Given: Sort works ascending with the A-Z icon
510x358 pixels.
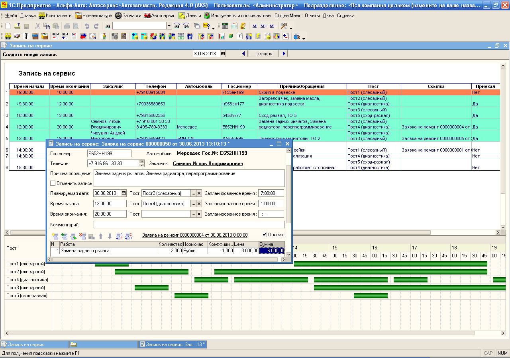Looking at the screenshot, I should coord(119,236).
